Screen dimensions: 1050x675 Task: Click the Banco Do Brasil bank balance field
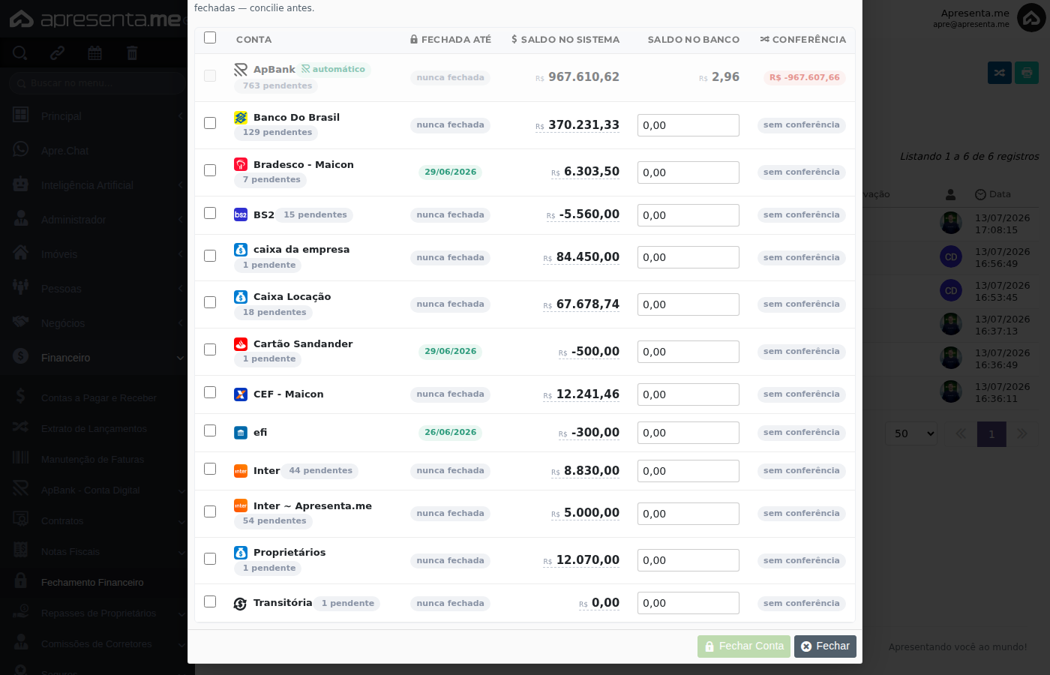(688, 125)
